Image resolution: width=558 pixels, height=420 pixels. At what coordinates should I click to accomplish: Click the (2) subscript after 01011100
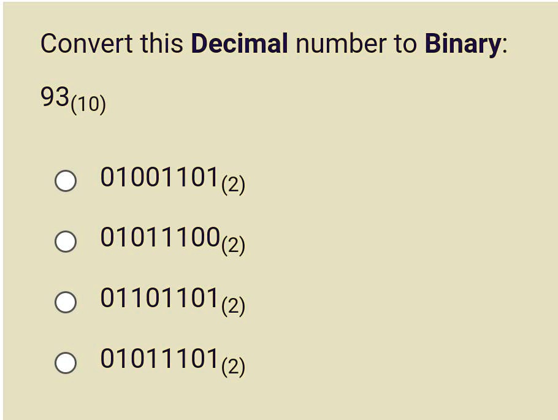pyautogui.click(x=233, y=245)
